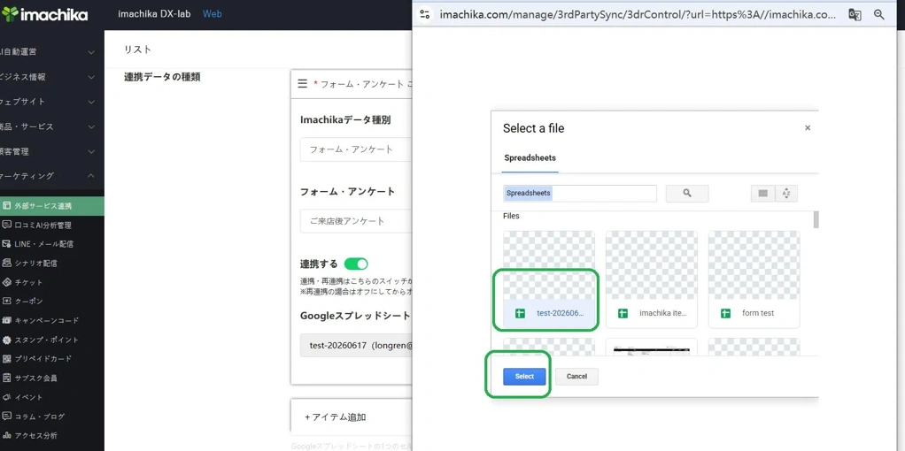Open the サブスク会員 menu entry

[35, 378]
